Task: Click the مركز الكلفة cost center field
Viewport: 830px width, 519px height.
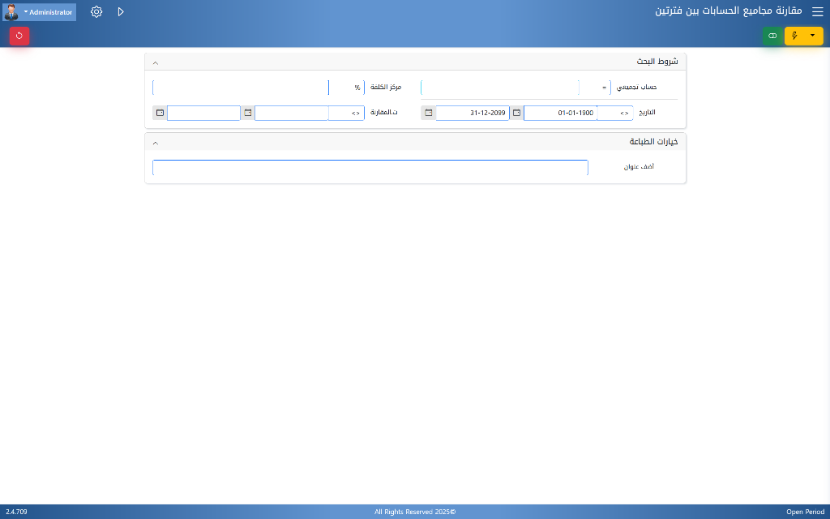Action: click(241, 88)
